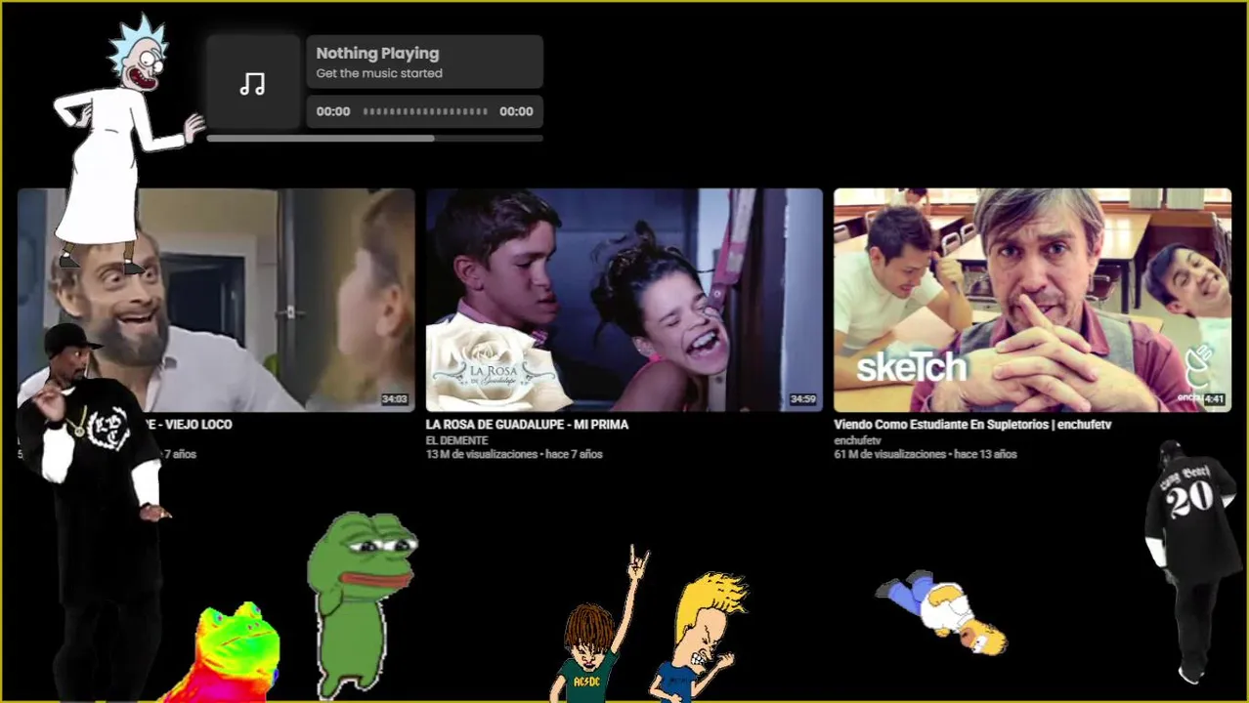The height and width of the screenshot is (703, 1249).
Task: Click the dotted track seek bar
Action: 425,111
